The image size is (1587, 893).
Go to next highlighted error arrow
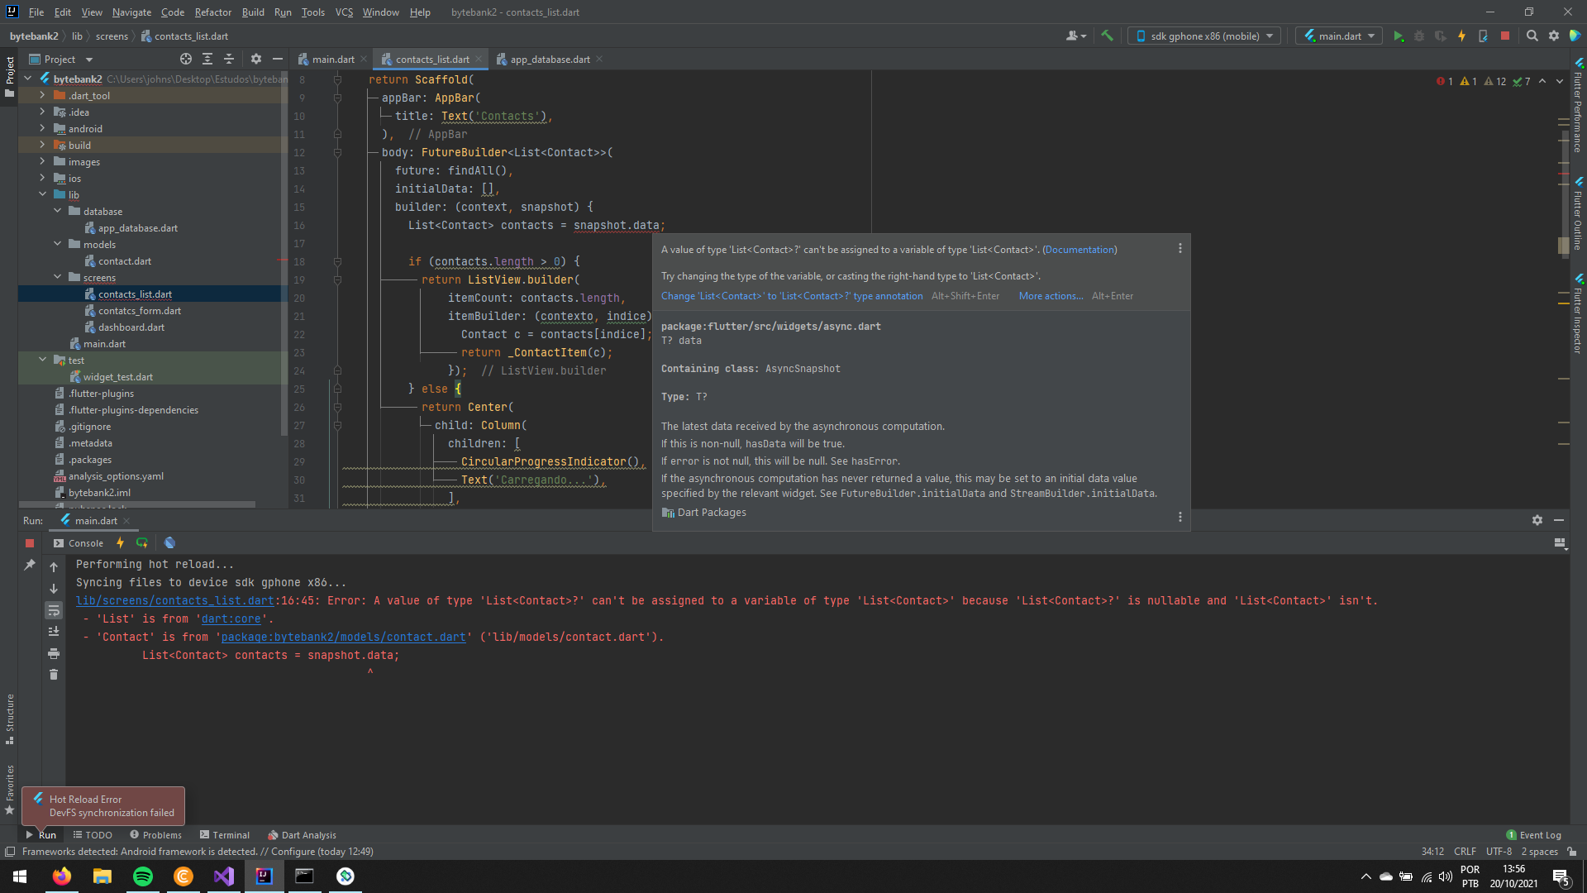click(1560, 81)
